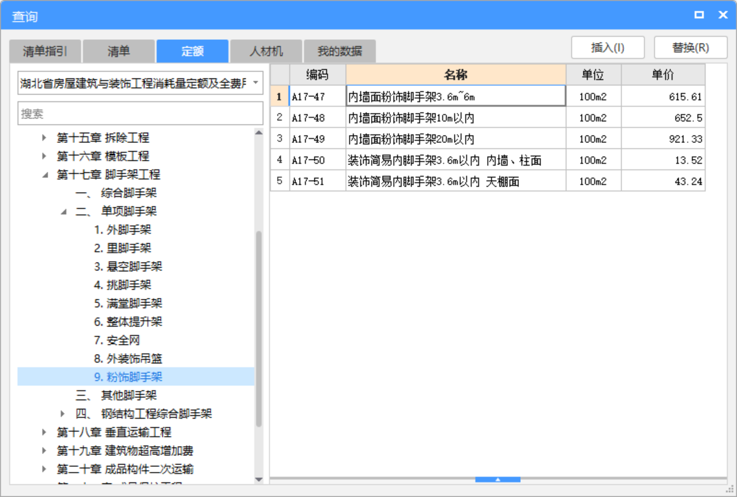The image size is (737, 497).
Task: Maximize the 查询 dialog window
Action: coord(699,15)
